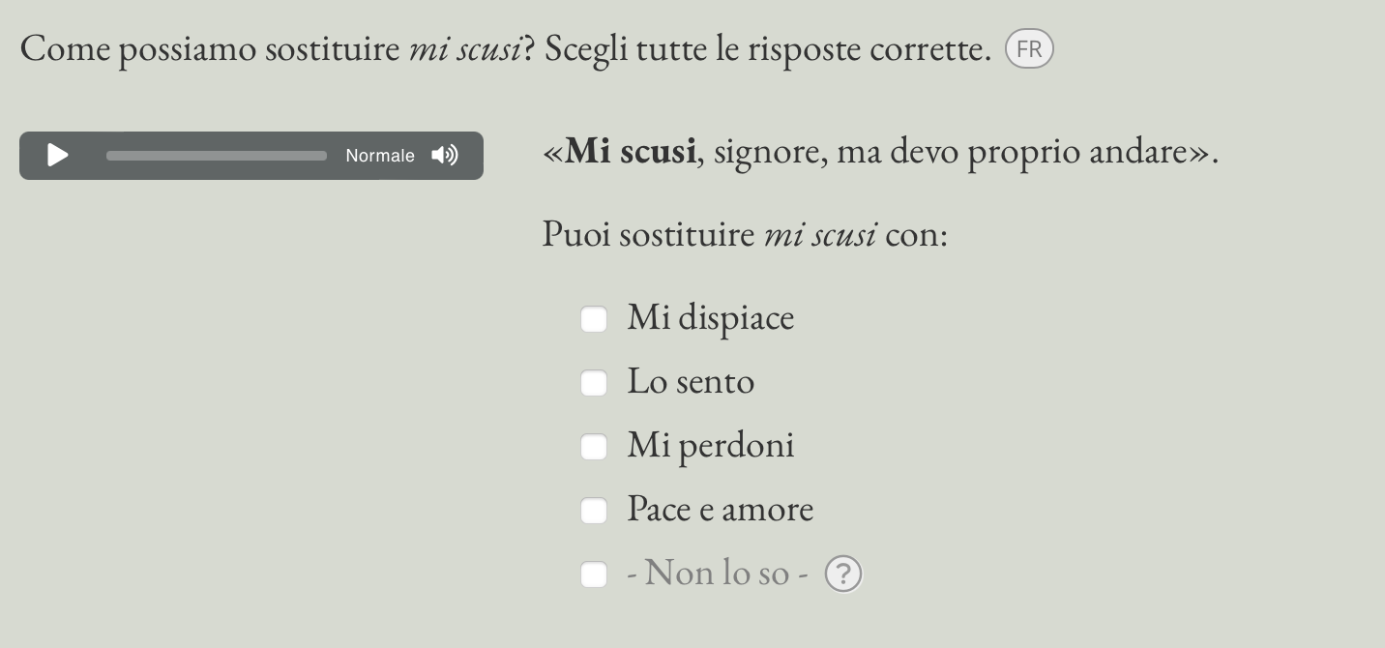Click the greyed "- Non lo so -" text
This screenshot has height=648, width=1385.
point(717,573)
